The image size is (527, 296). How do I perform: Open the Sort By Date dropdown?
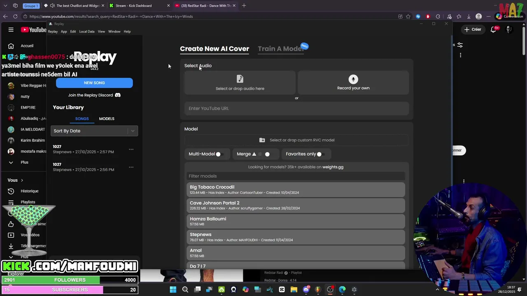[x=94, y=131]
